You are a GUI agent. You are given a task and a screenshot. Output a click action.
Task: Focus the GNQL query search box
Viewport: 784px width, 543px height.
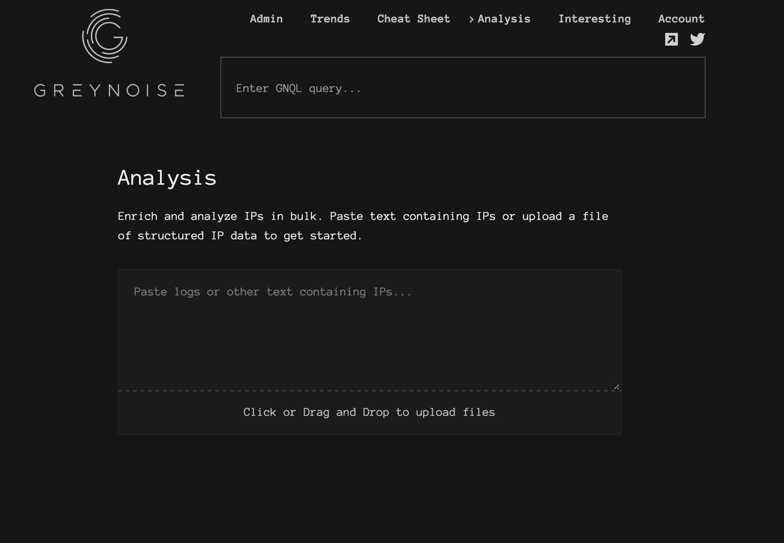pos(463,88)
